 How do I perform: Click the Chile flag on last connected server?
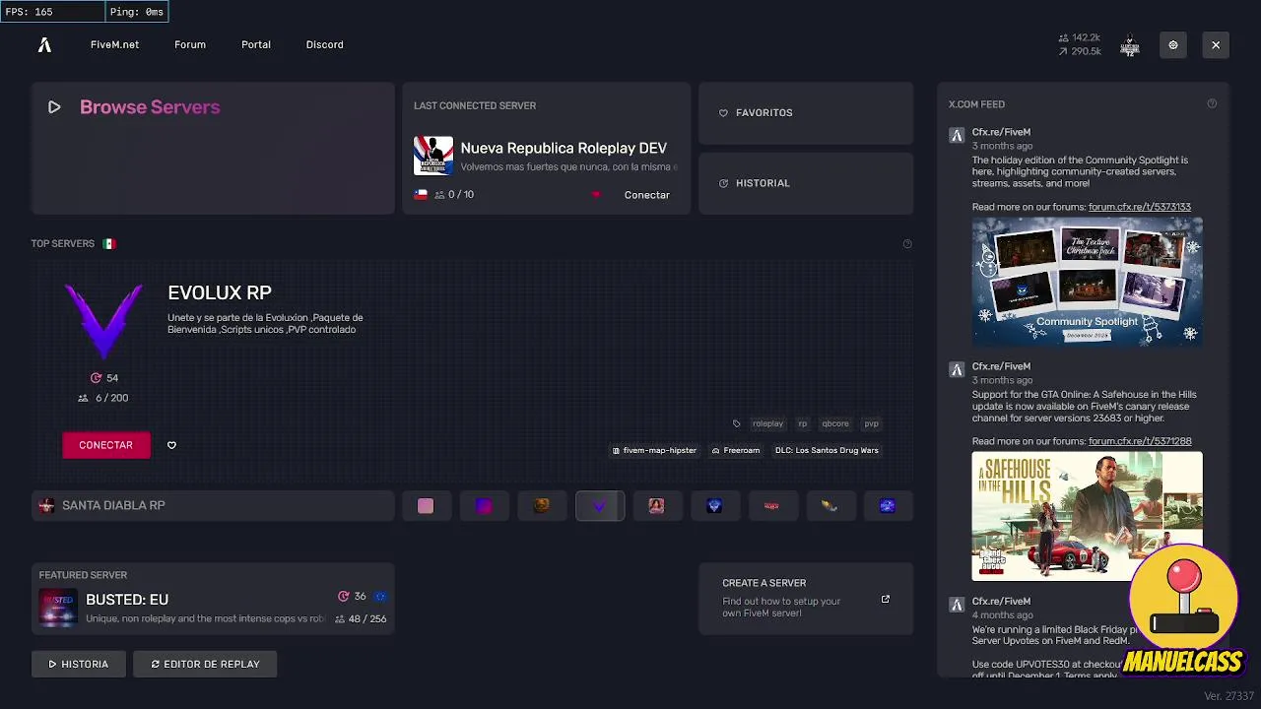tap(421, 195)
